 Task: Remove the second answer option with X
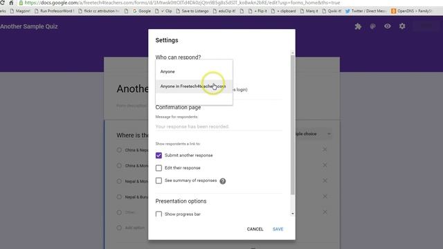tap(325, 165)
